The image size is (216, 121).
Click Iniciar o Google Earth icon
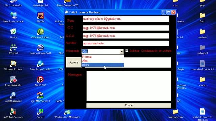pos(40,49)
